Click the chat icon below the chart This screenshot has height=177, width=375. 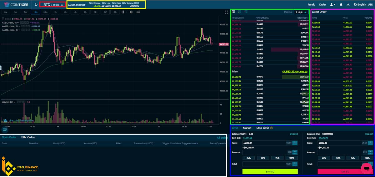pyautogui.click(x=4, y=129)
